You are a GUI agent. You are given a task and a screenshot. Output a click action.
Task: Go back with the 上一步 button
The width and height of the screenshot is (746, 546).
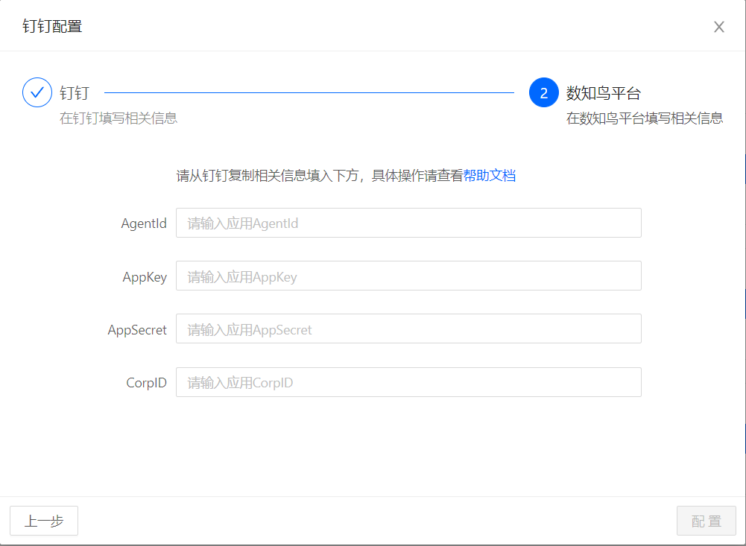coord(44,521)
